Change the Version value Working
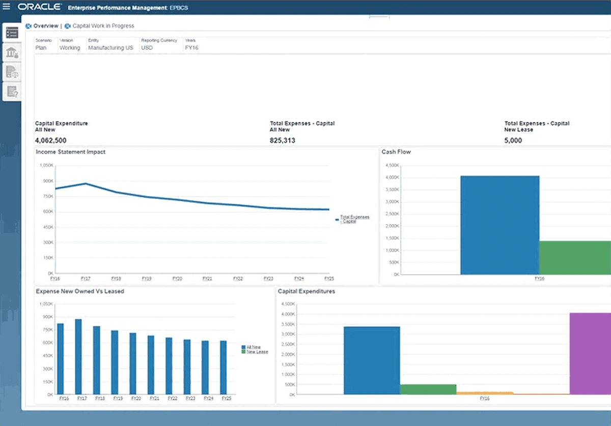This screenshot has height=426, width=611. click(70, 48)
